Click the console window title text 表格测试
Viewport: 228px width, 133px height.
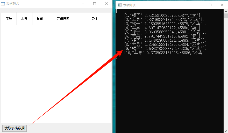pos(129,5)
